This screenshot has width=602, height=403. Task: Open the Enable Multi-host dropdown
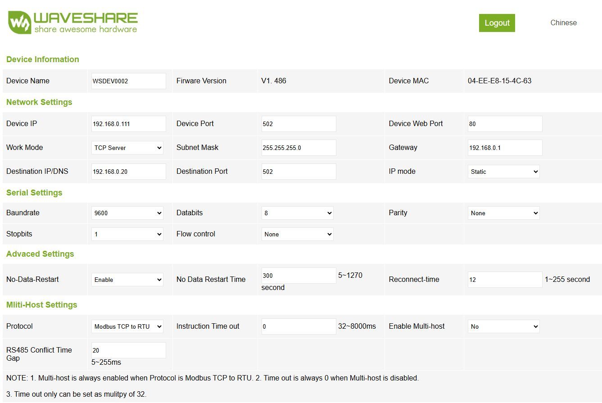click(503, 326)
